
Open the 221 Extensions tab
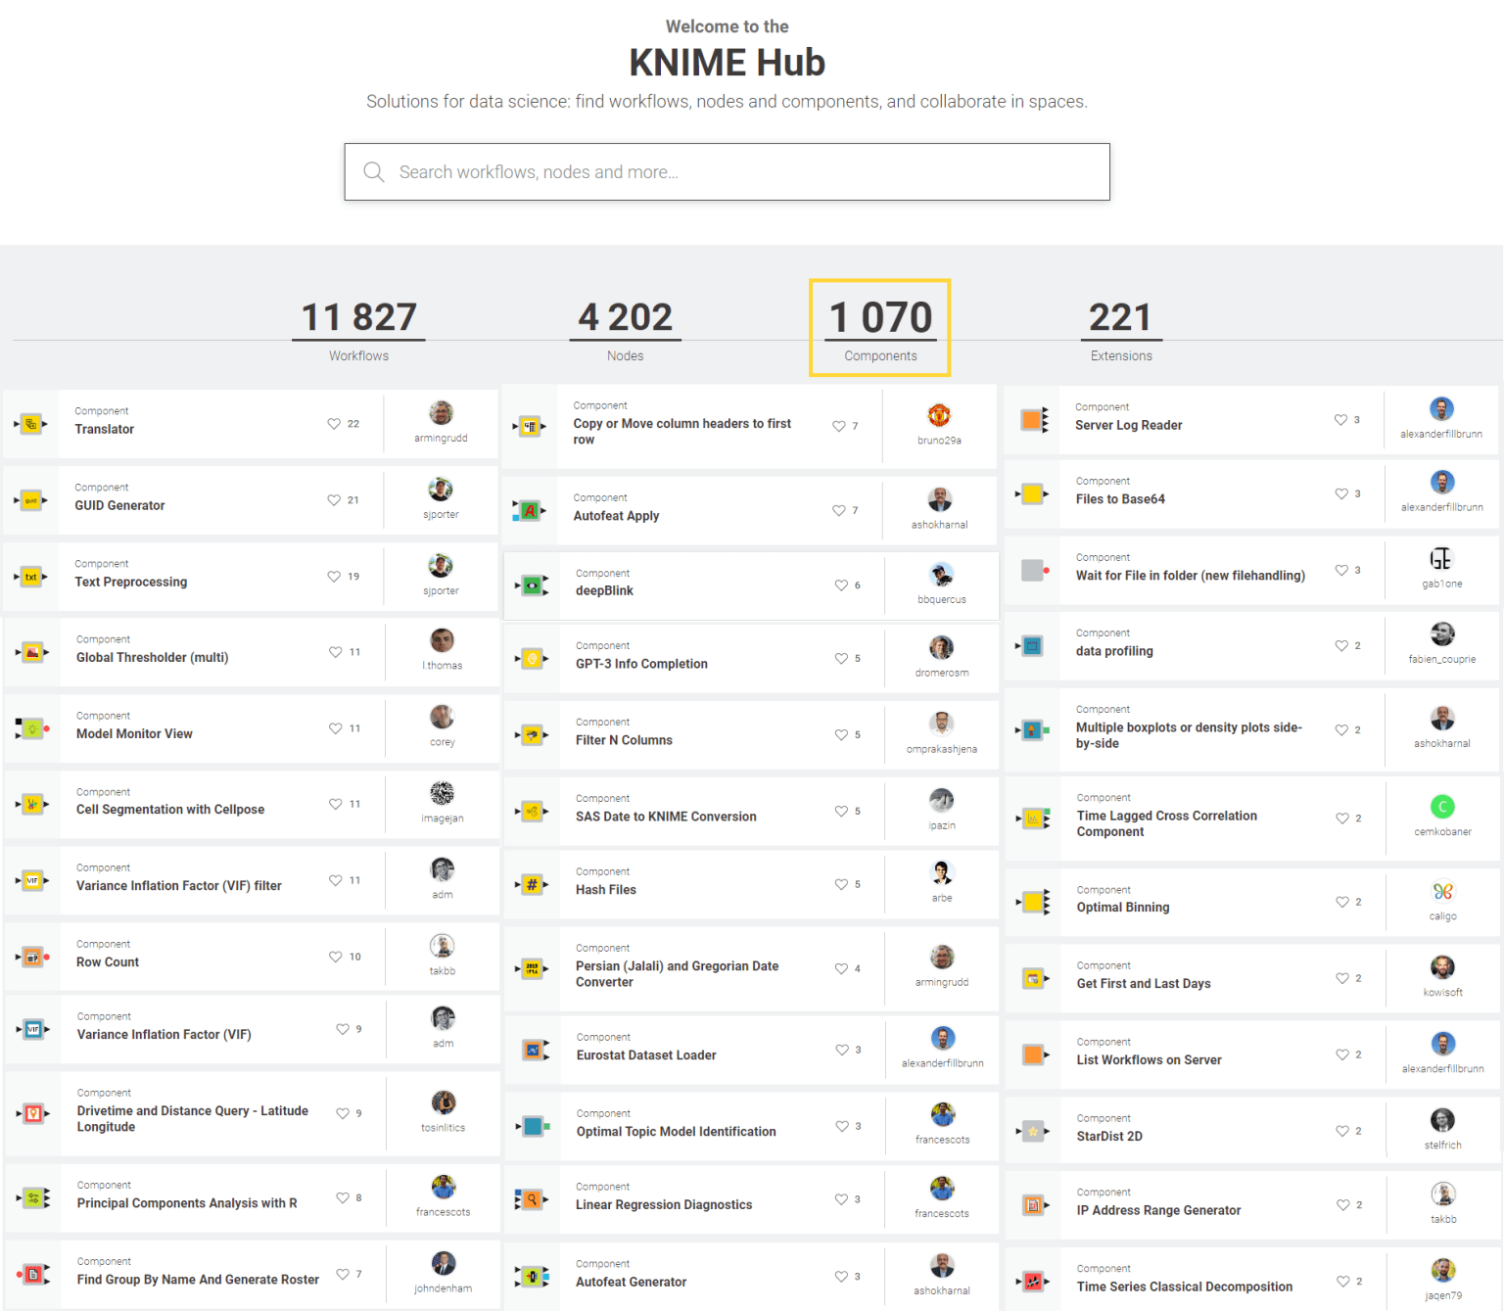click(x=1121, y=330)
